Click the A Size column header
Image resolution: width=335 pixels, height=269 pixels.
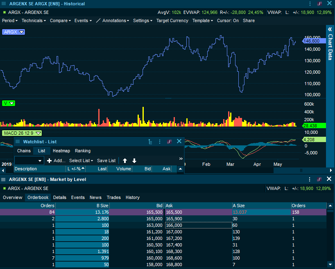262,206
